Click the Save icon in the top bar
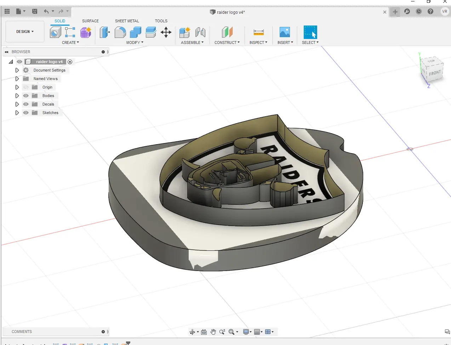Screen dimensions: 451x345 pos(35,11)
